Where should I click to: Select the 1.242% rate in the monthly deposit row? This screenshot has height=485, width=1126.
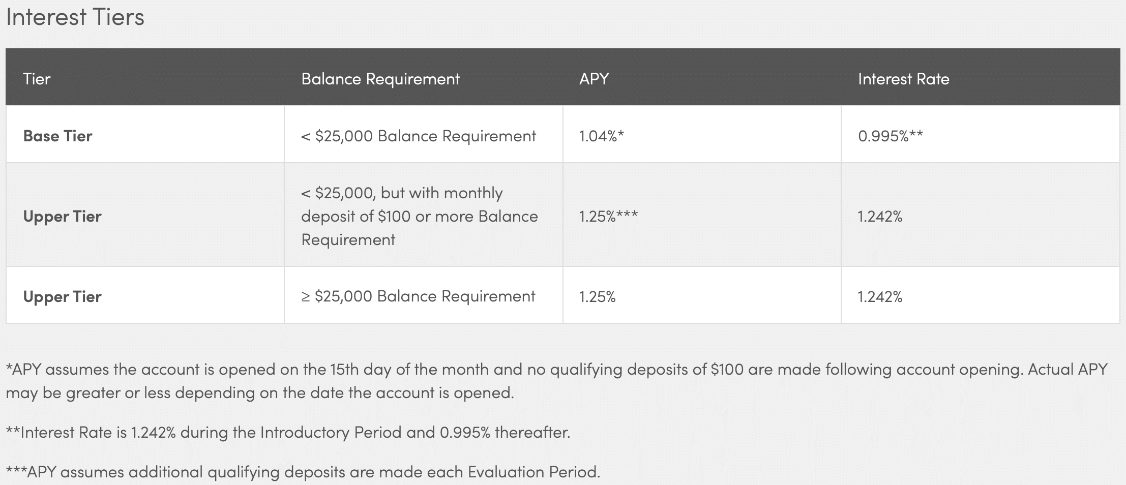click(880, 217)
